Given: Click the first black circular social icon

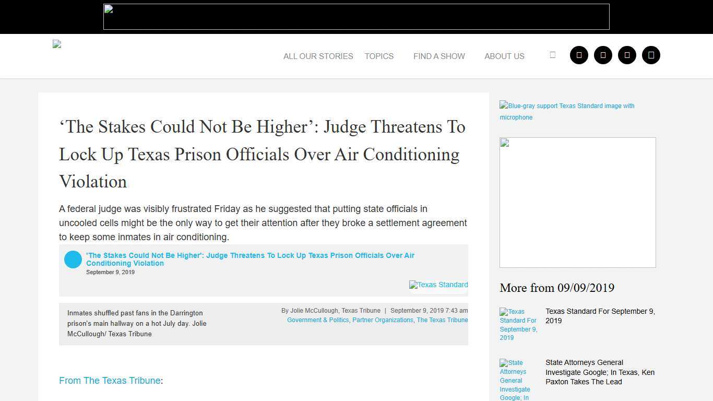Looking at the screenshot, I should click(579, 55).
